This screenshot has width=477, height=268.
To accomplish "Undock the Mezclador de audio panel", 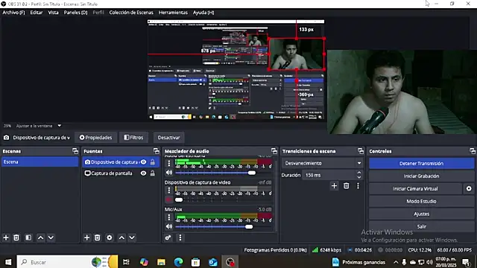I will click(x=274, y=151).
